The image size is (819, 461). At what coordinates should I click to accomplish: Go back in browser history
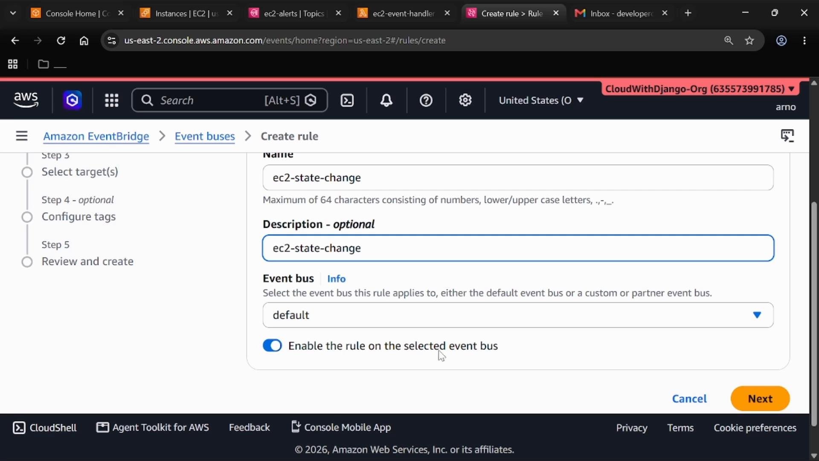coord(15,41)
